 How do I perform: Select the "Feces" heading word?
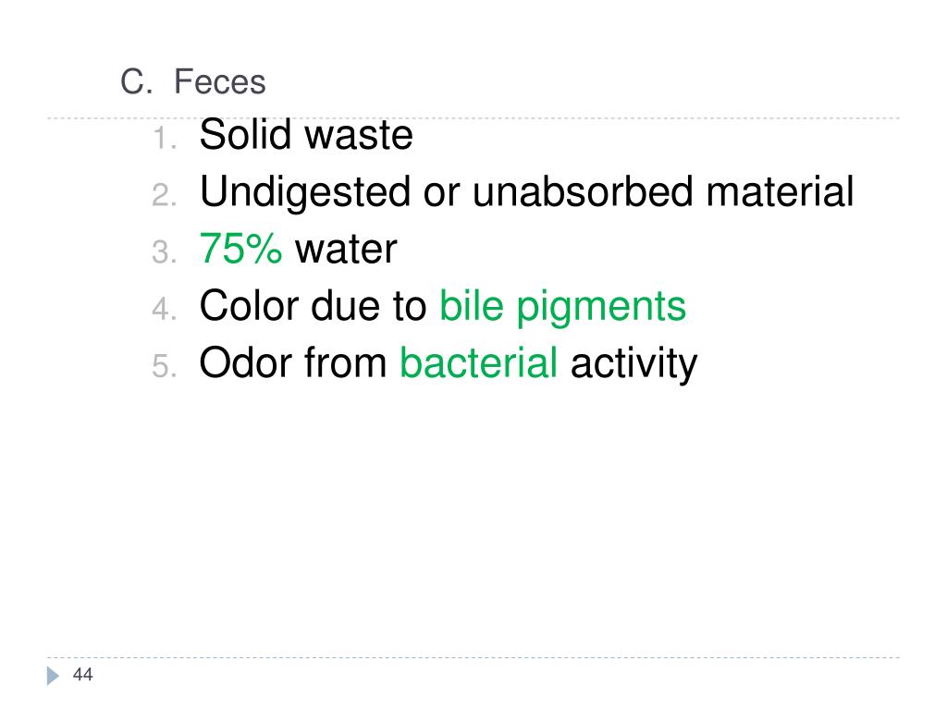220,83
